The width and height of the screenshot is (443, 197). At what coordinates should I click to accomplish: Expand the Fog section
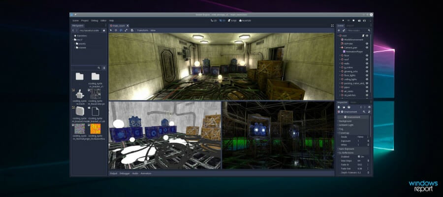(x=353, y=129)
